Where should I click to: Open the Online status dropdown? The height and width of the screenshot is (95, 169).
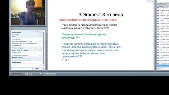pos(163,69)
